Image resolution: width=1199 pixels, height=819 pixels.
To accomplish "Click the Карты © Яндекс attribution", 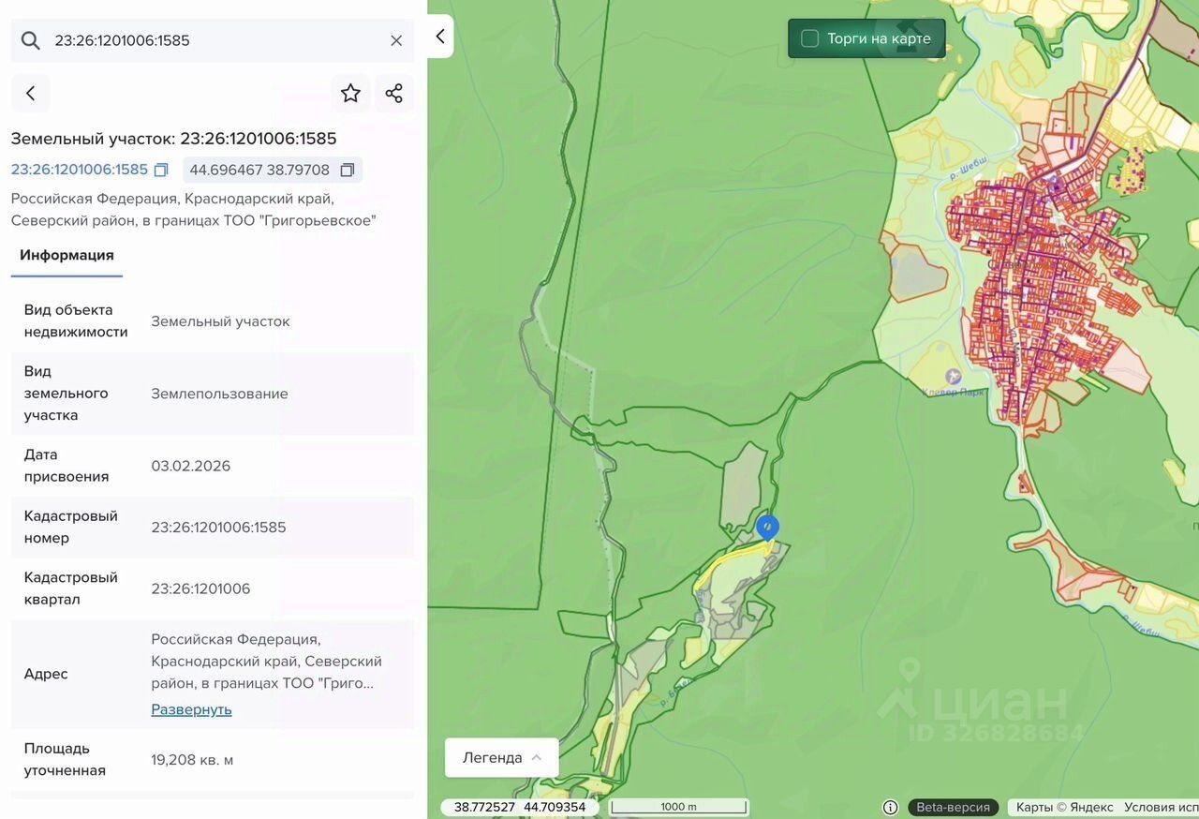I will coord(1064,807).
